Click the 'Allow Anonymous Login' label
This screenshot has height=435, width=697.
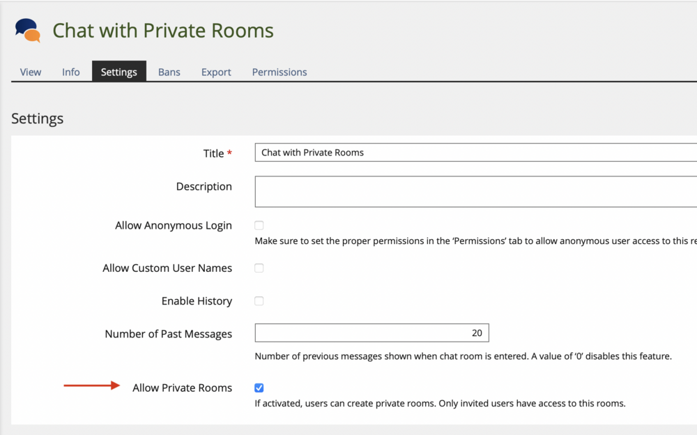174,226
